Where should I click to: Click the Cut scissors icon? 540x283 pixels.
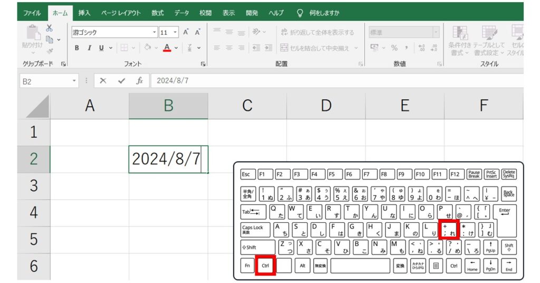49,29
